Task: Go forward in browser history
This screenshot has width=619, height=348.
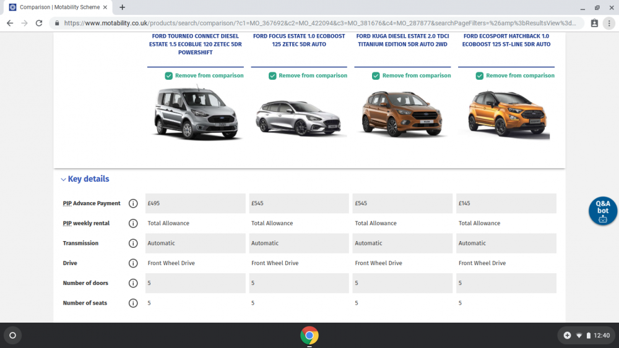Action: (25, 23)
